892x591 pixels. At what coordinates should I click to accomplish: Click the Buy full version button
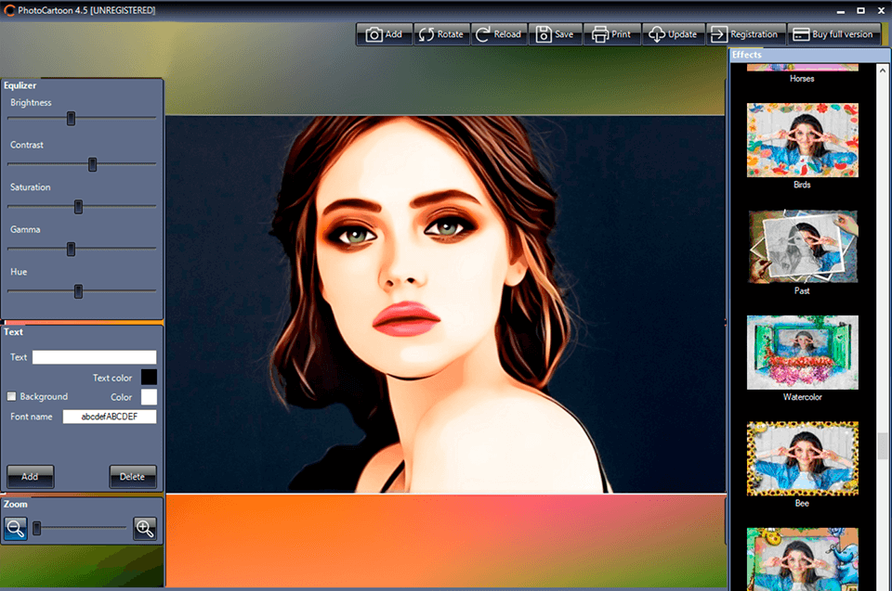[x=835, y=33]
